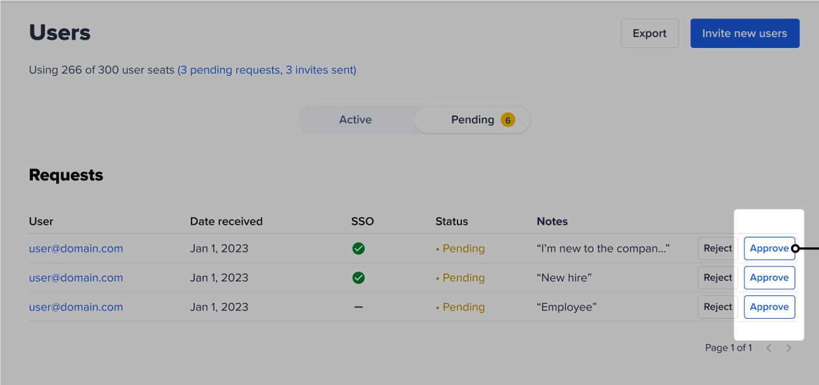This screenshot has width=819, height=385.
Task: Click the Export button
Action: [650, 33]
